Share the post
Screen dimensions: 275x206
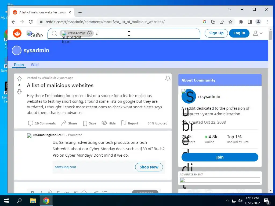coord(69,123)
